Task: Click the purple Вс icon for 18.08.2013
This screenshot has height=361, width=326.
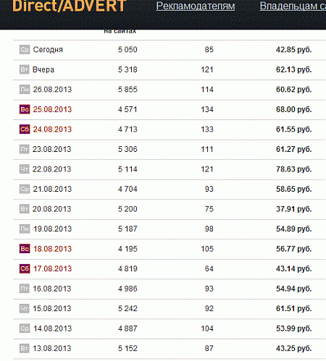Action: tap(25, 249)
